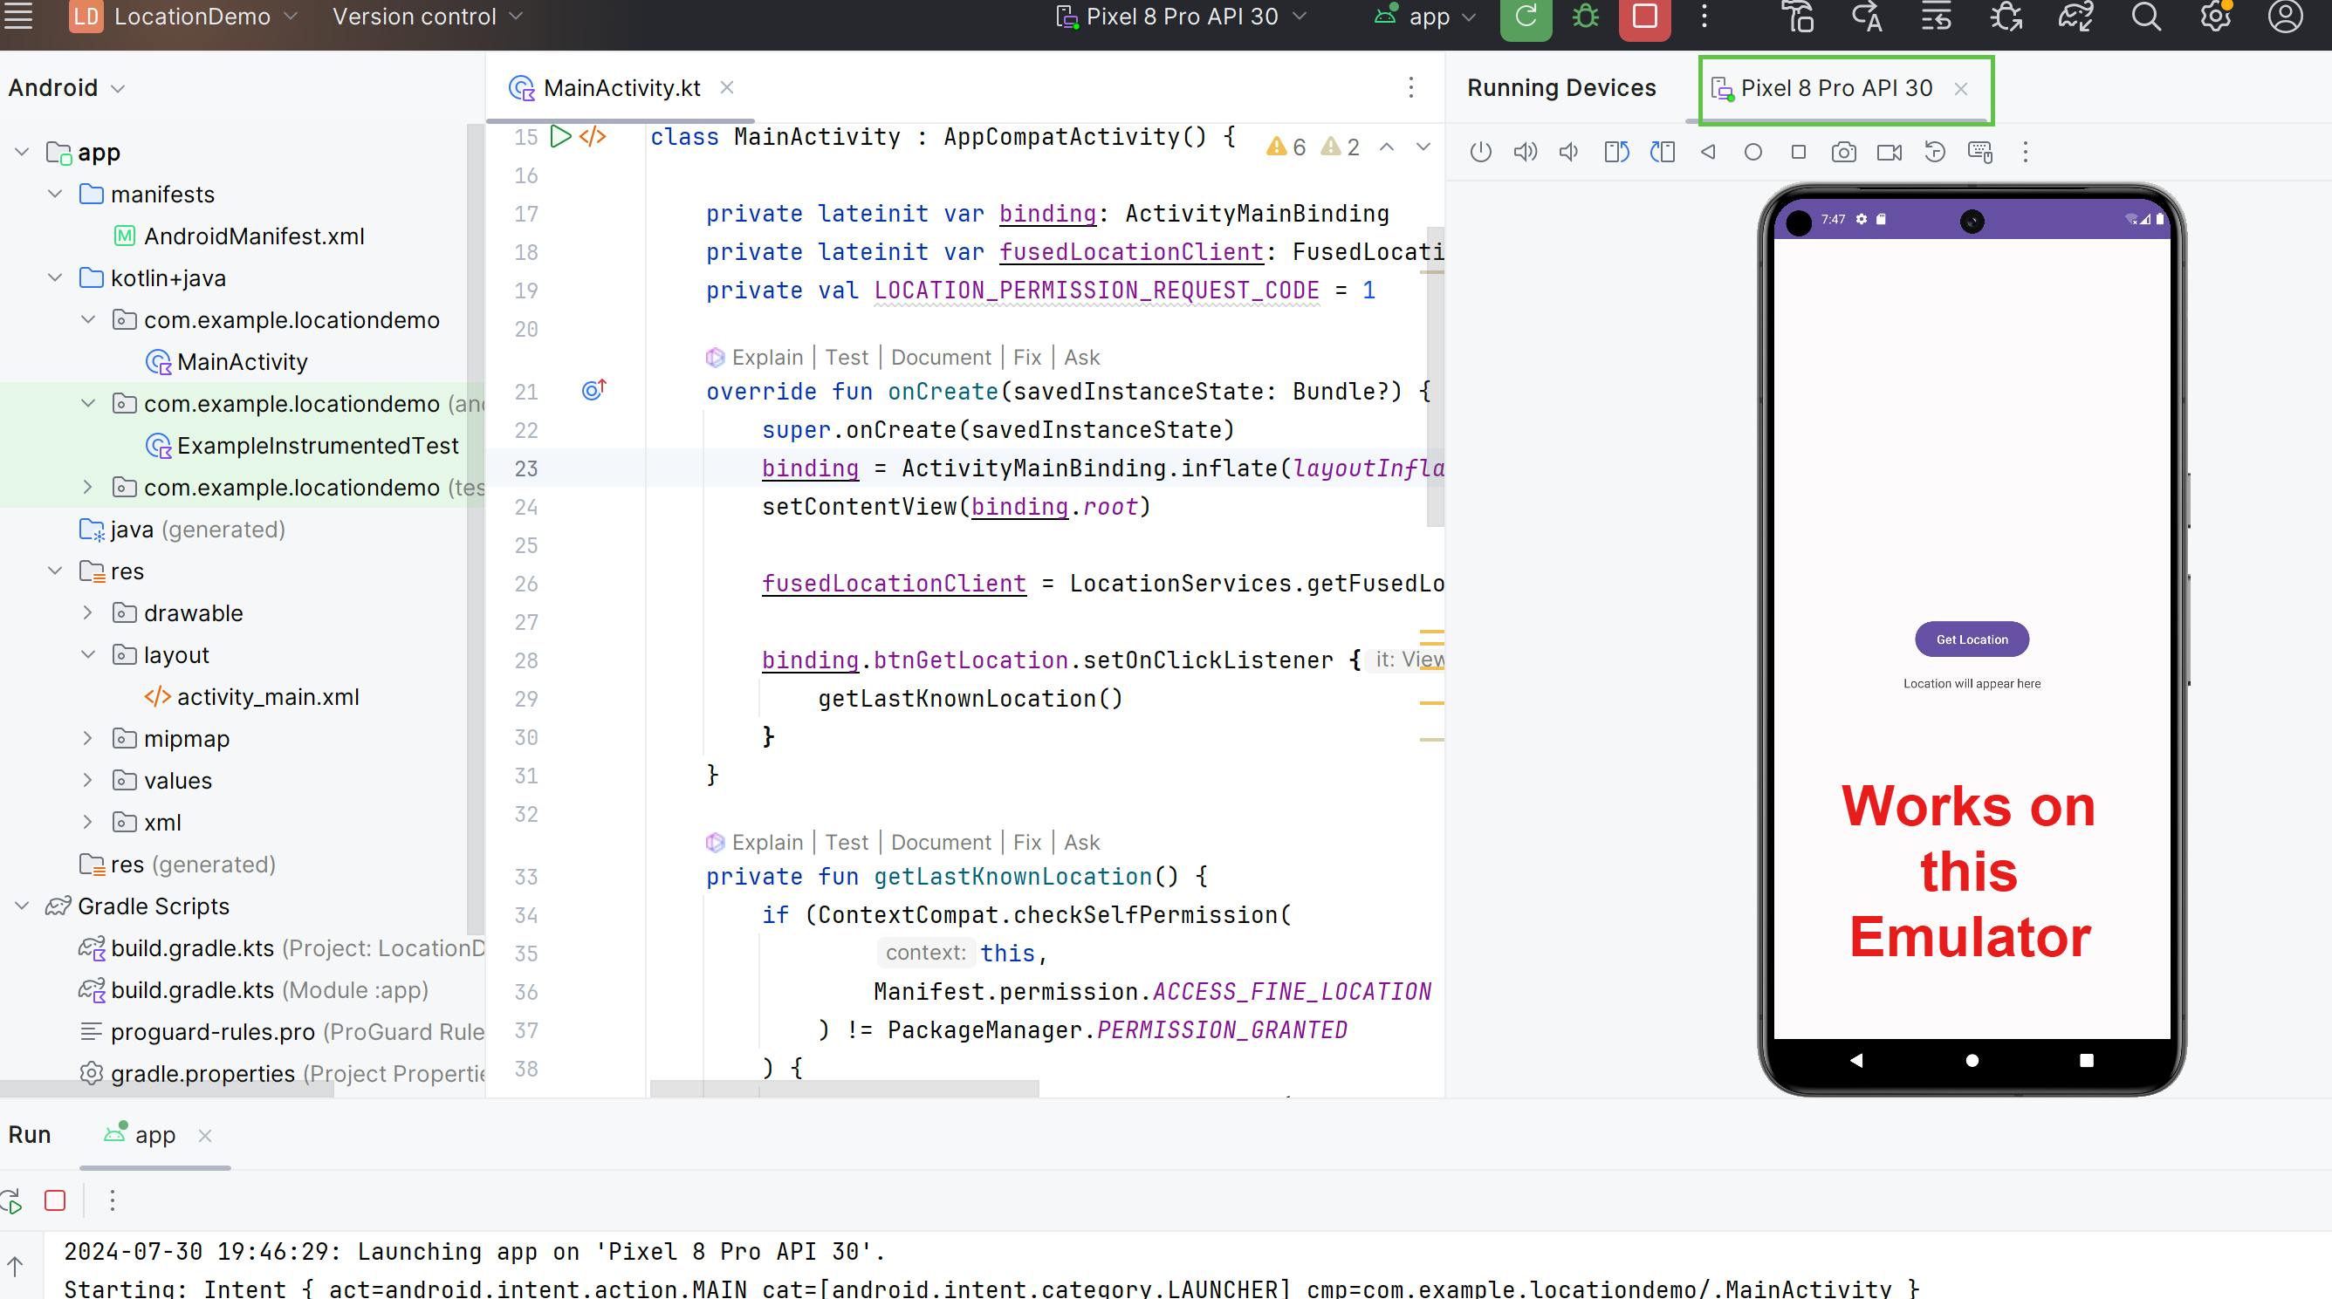Click Fix above onCreate function
2332x1299 pixels.
(x=1027, y=358)
